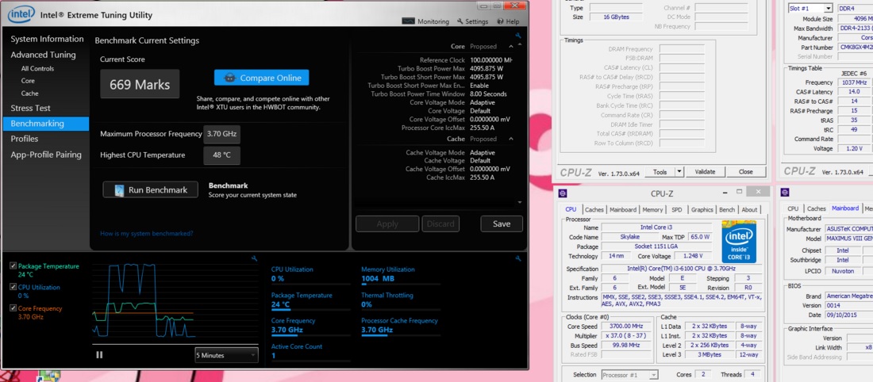Click the Reference Clock value 100.000000
This screenshot has width=873, height=382.
point(490,60)
